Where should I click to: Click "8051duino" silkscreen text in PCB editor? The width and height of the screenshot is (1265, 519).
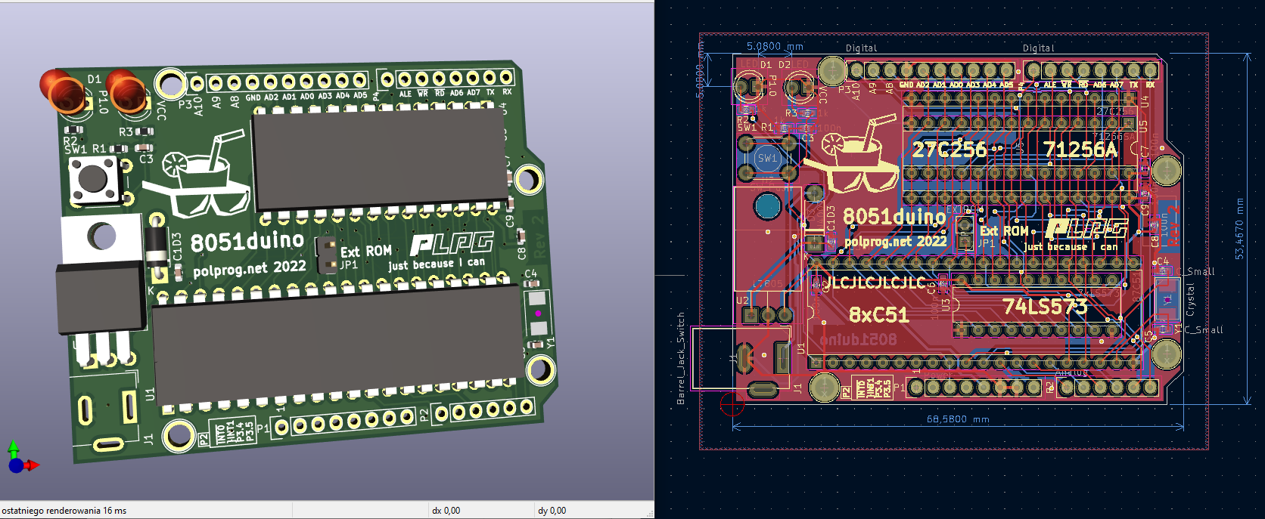pyautogui.click(x=894, y=217)
